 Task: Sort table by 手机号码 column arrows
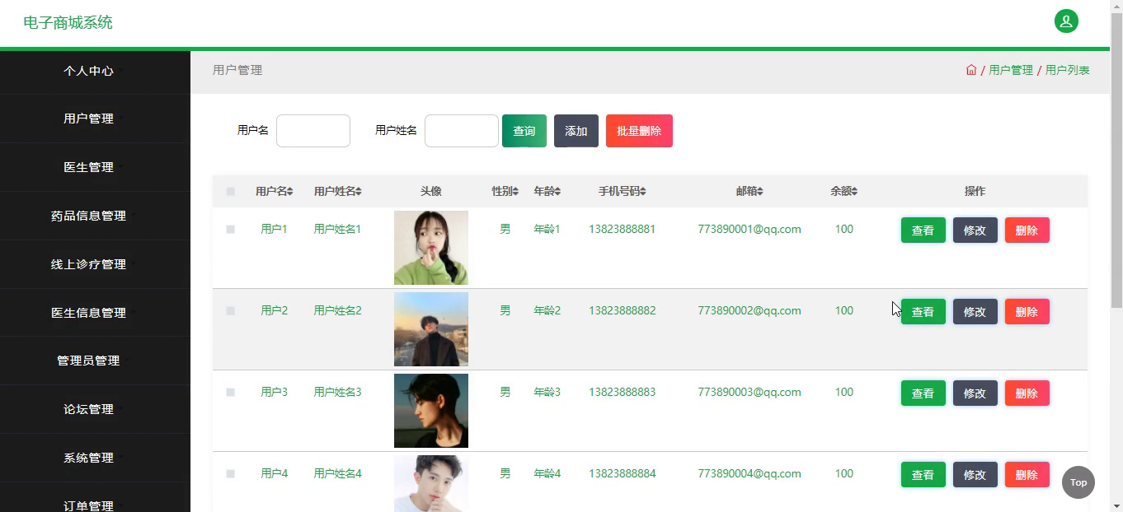[x=642, y=191]
